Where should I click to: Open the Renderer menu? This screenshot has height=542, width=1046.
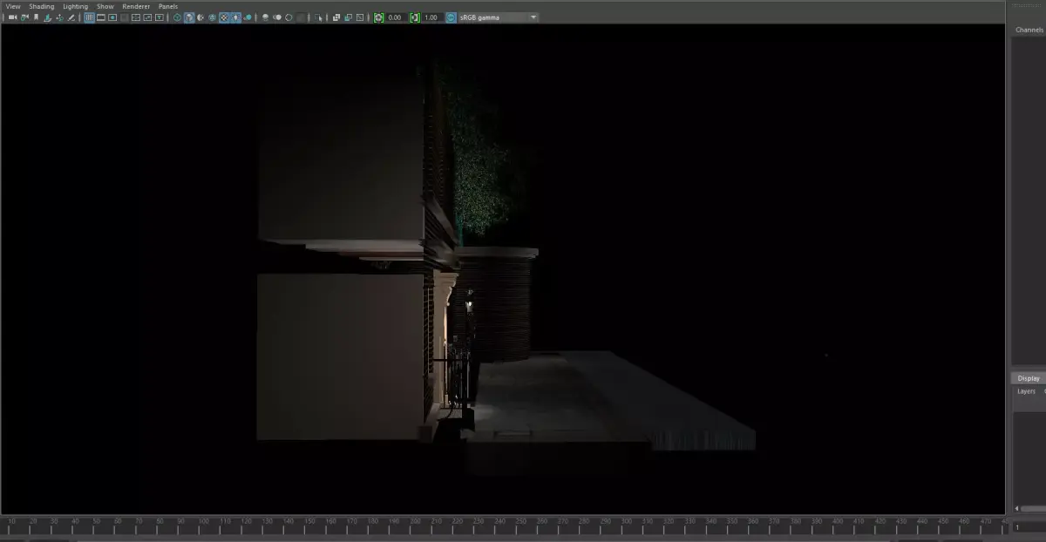pos(136,6)
